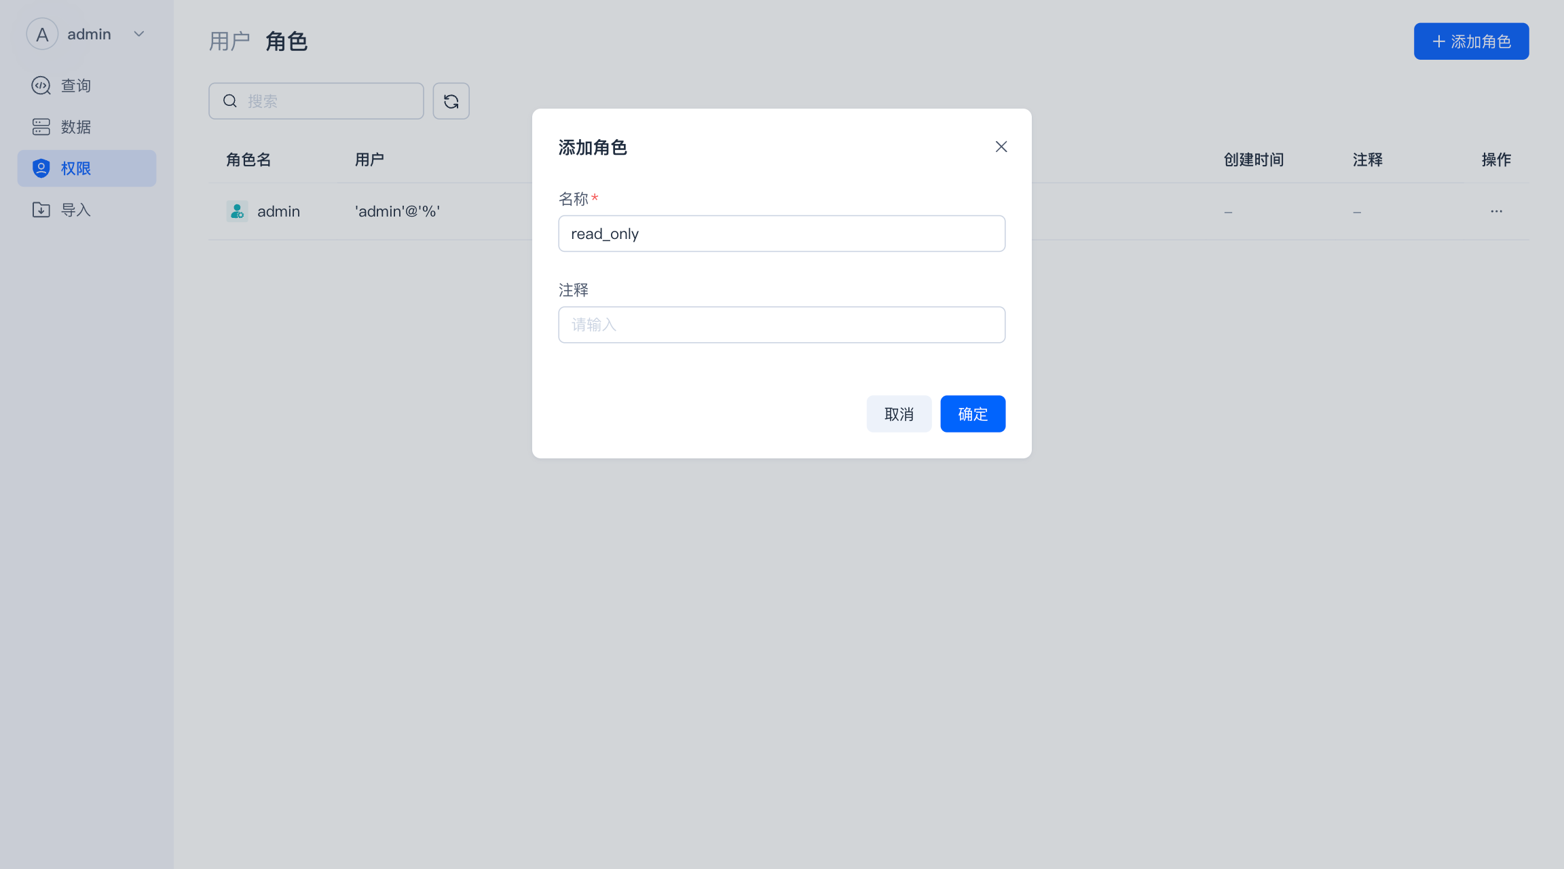Click the magnifier icon in search box
This screenshot has height=869, width=1564.
pos(230,101)
